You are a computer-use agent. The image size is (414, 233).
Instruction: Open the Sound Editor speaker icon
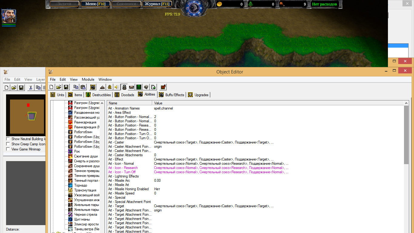click(117, 87)
